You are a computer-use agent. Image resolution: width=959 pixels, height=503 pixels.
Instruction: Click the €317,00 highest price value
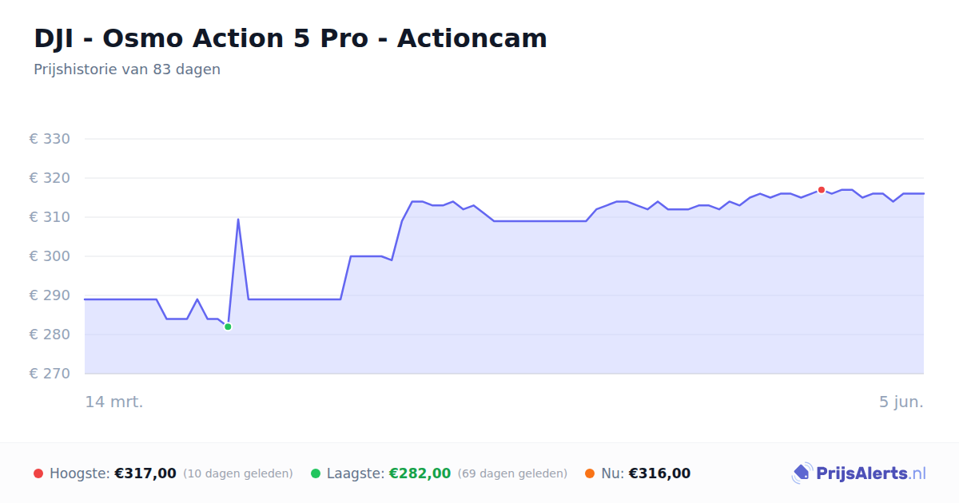(145, 473)
